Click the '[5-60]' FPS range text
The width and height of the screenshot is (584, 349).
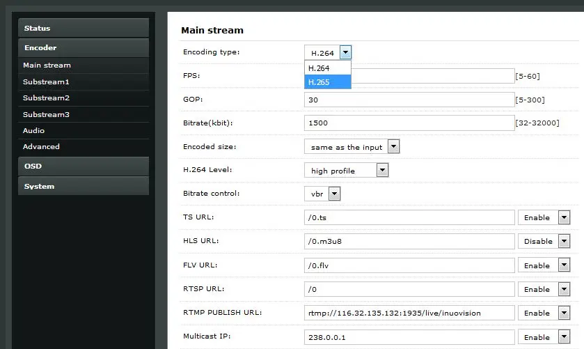point(528,76)
